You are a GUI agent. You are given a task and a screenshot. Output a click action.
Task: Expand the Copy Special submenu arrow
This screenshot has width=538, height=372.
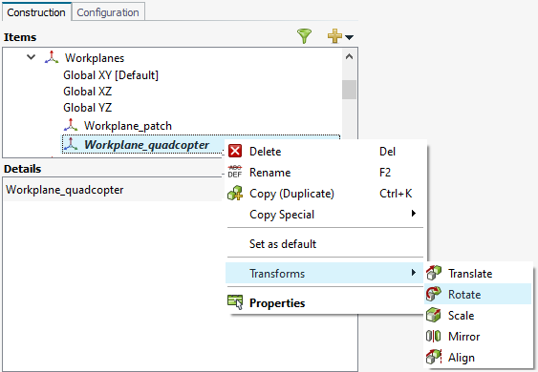(x=414, y=214)
